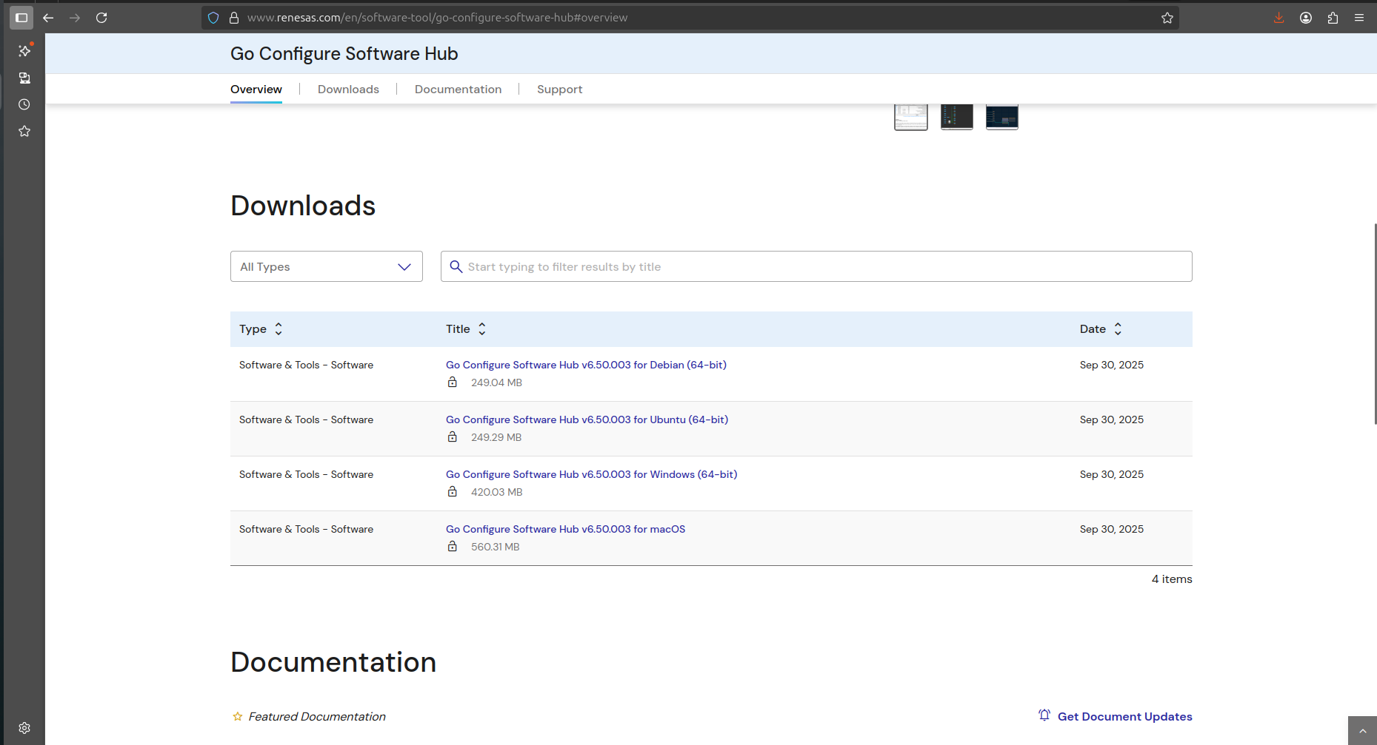Open sidebar history clock icon

tap(24, 104)
